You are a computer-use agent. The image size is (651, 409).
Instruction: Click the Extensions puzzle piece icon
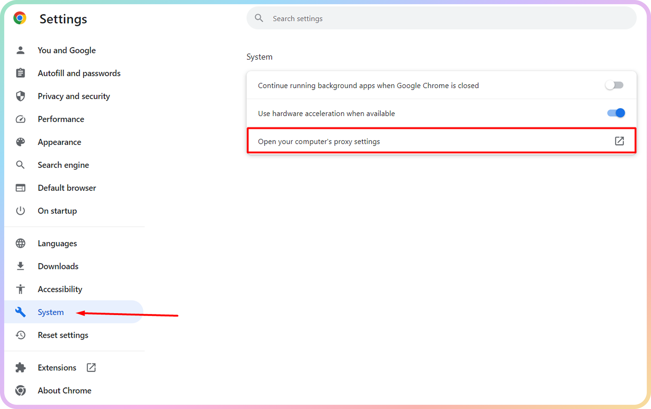[x=21, y=368]
